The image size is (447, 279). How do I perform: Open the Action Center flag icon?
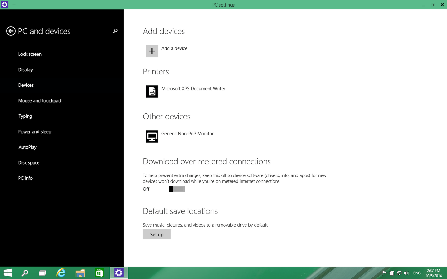pyautogui.click(x=384, y=273)
